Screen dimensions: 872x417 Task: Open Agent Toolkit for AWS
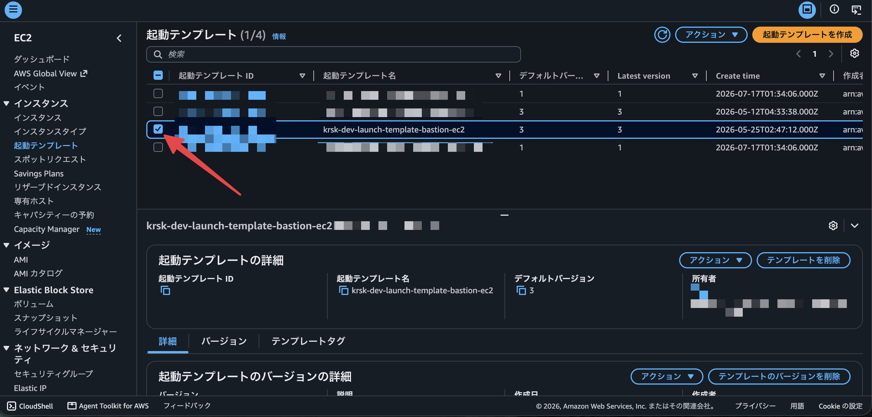[108, 406]
